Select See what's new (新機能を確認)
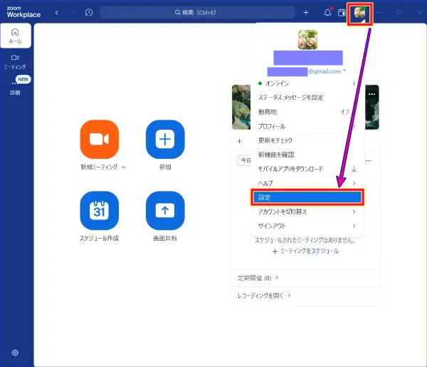427x367 pixels. coord(307,155)
